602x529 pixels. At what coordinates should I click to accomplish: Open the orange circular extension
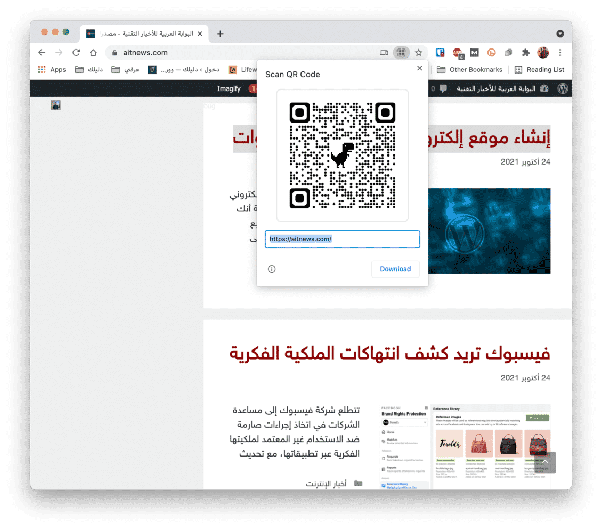(x=491, y=53)
